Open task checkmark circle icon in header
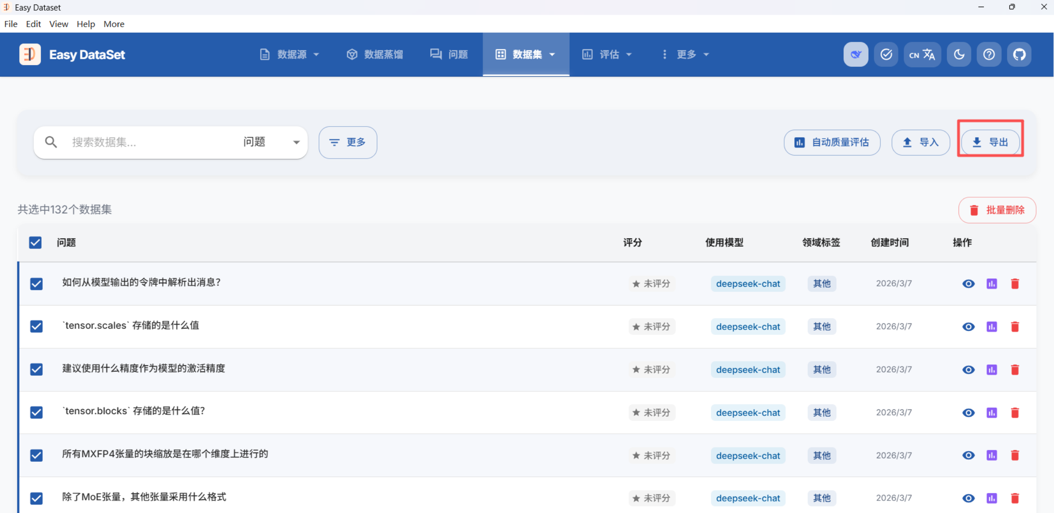Image resolution: width=1054 pixels, height=513 pixels. 886,54
